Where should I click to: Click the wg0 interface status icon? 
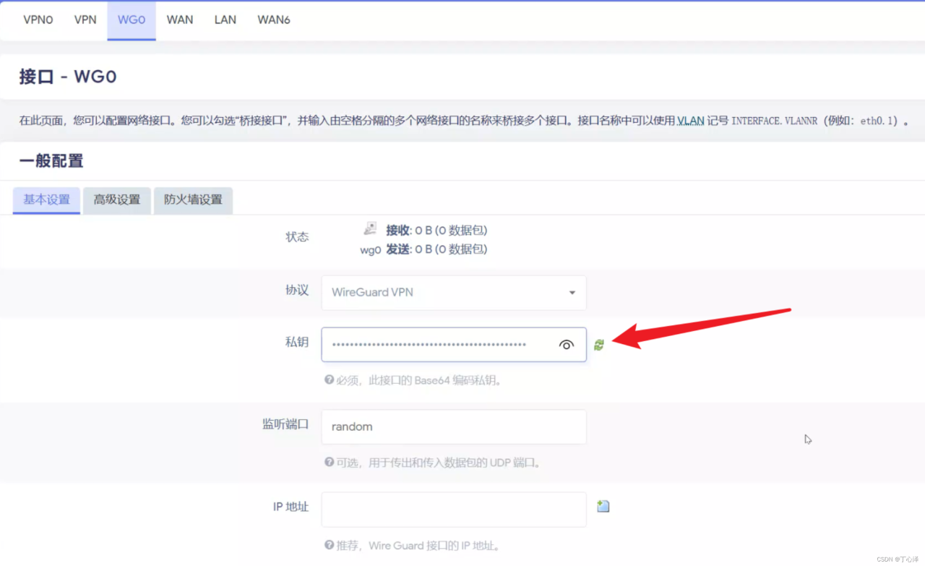[x=370, y=229]
